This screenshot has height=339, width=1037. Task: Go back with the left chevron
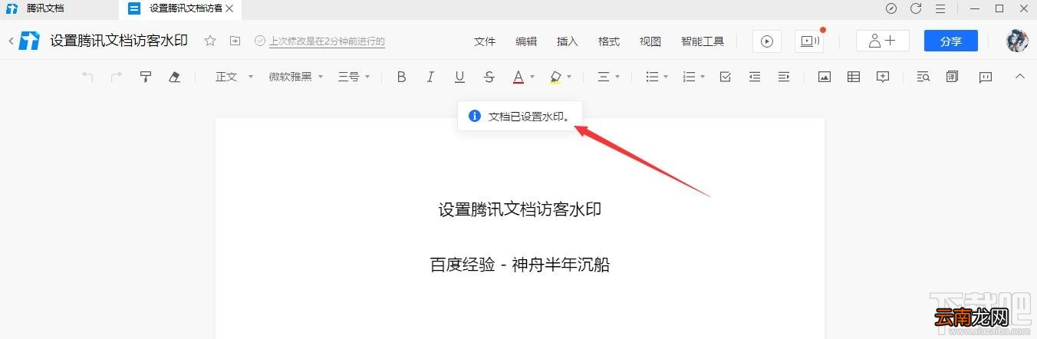(11, 41)
